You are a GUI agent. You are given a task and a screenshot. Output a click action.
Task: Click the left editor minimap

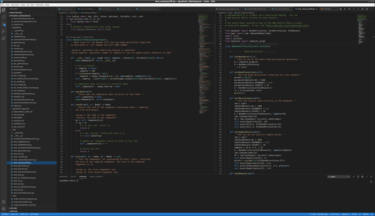tap(206, 64)
